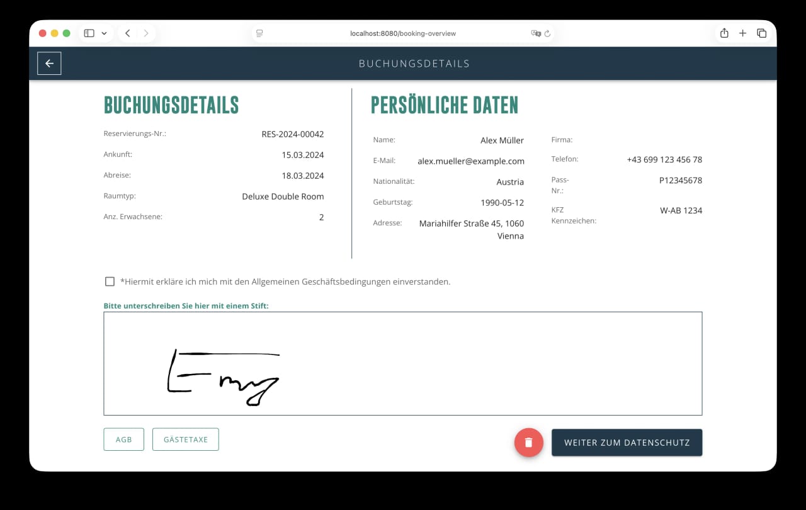The height and width of the screenshot is (510, 806).
Task: Navigate back with the header arrow button
Action: tap(49, 63)
